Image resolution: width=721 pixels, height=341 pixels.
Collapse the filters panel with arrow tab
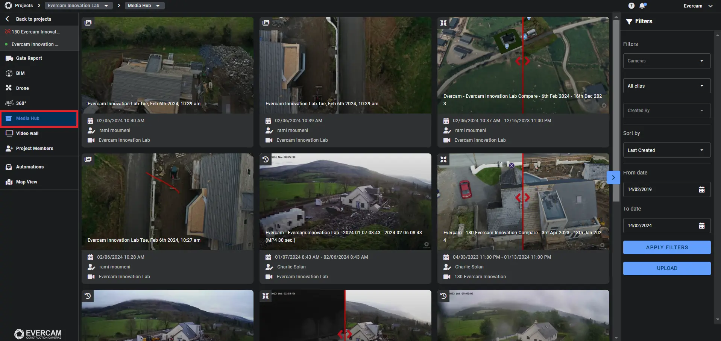click(x=613, y=177)
